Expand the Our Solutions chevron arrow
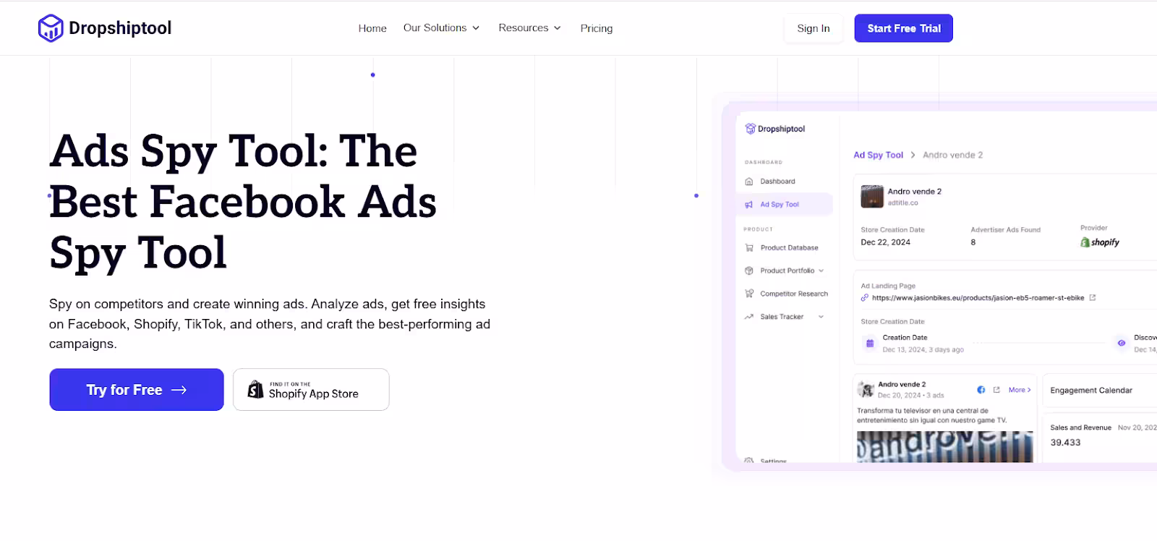 pyautogui.click(x=476, y=28)
